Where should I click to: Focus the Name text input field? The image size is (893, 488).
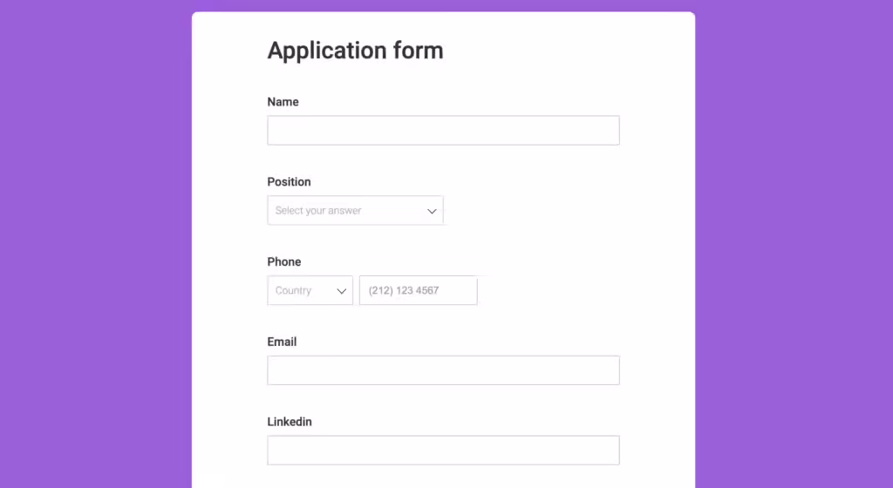443,130
